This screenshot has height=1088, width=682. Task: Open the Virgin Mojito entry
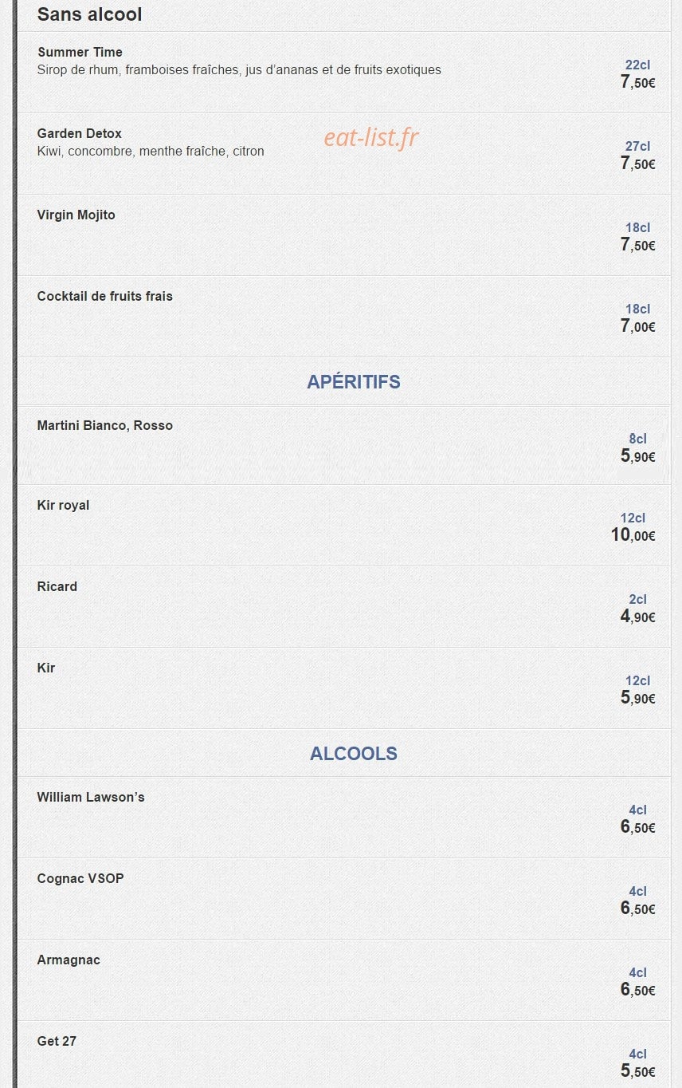click(344, 235)
